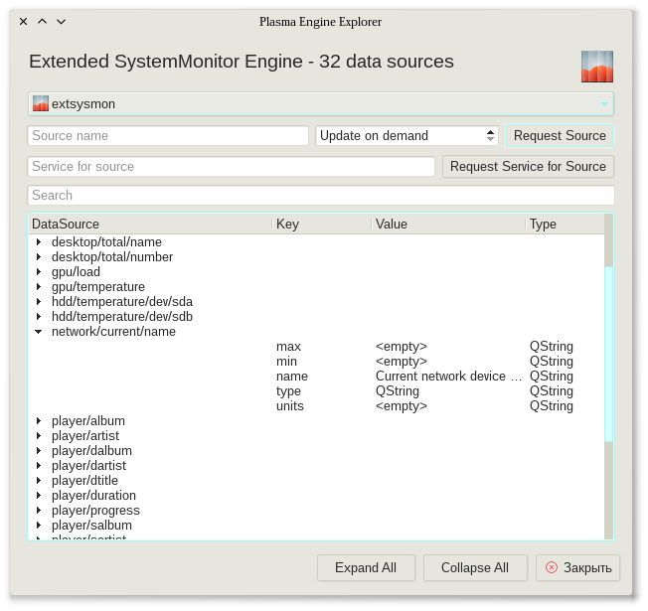Click the extsysmon engine icon in combo box
Screen dimensions: 648x611
(x=41, y=103)
